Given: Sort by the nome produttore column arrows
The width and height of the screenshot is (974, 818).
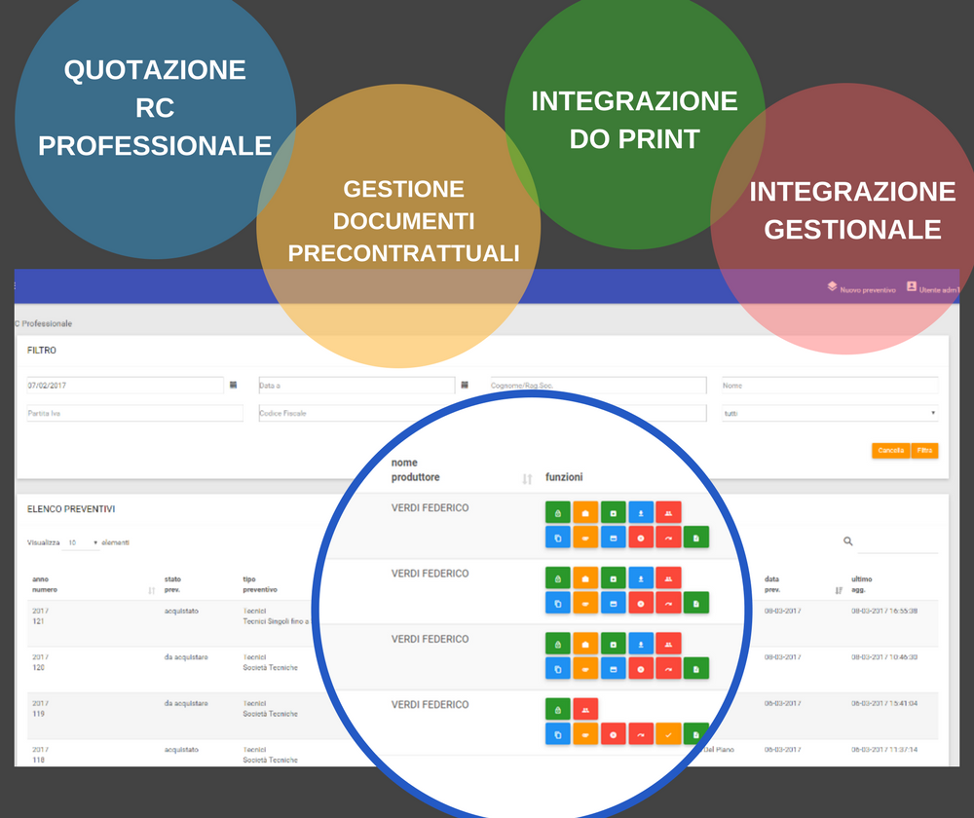Looking at the screenshot, I should click(x=527, y=479).
